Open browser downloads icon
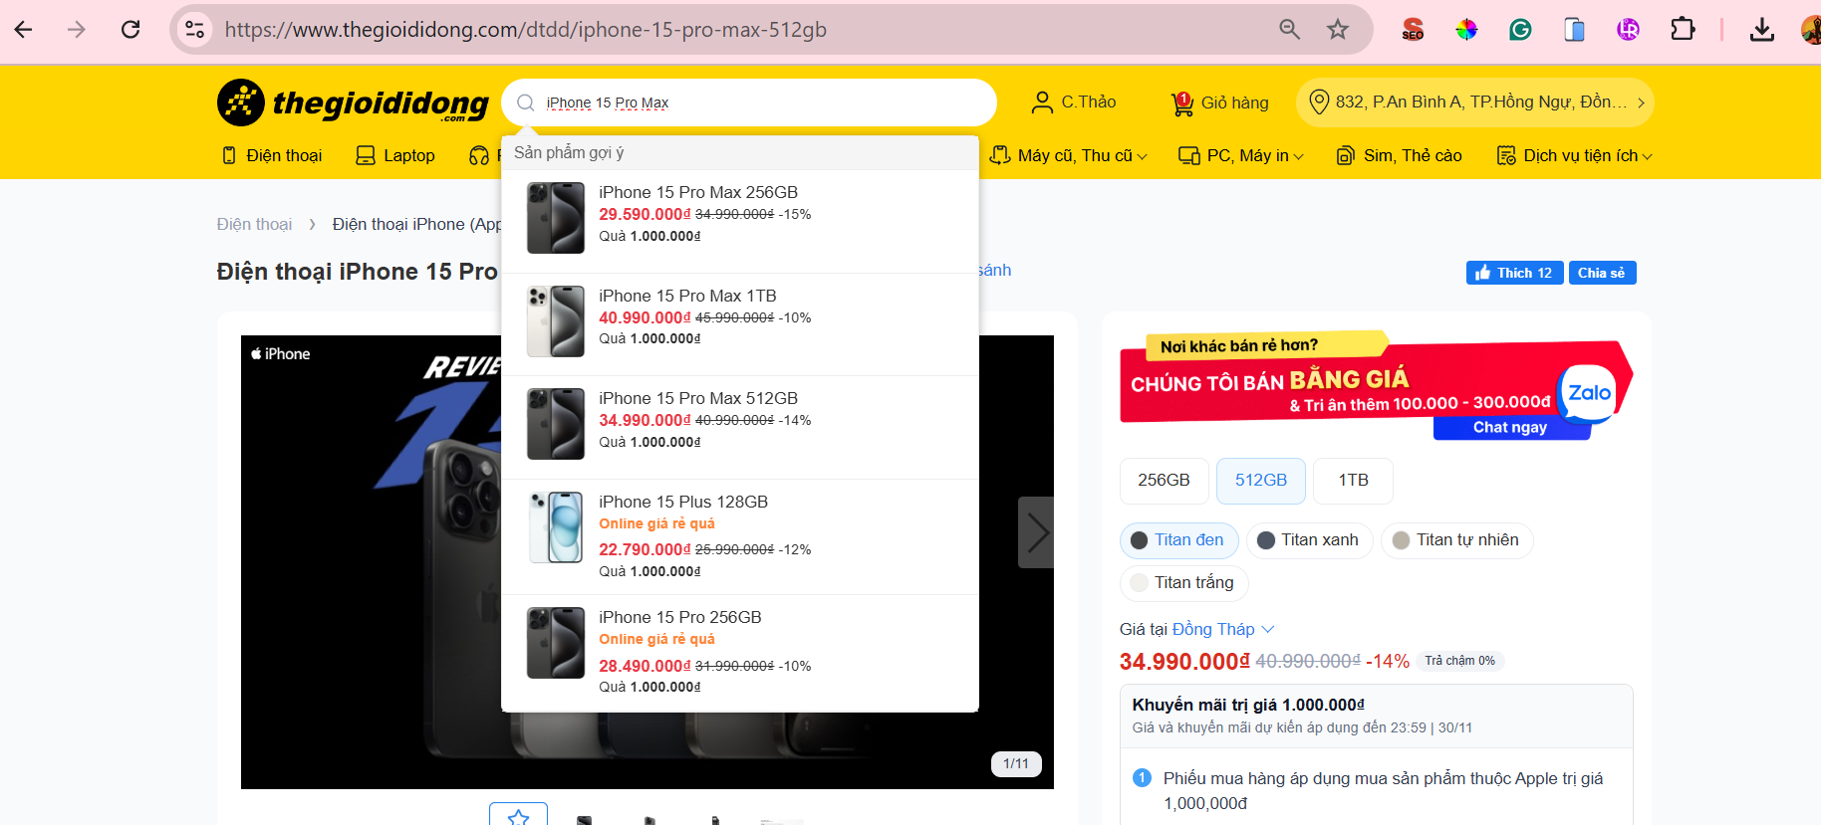1821x825 pixels. click(1761, 30)
